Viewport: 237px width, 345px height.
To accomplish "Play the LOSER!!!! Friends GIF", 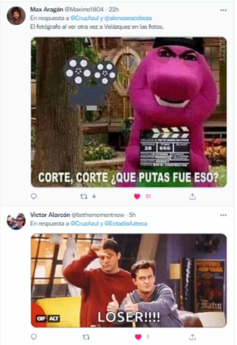I will 129,281.
